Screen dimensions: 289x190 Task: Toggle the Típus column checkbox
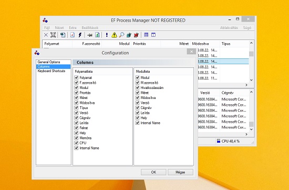pyautogui.click(x=76, y=108)
